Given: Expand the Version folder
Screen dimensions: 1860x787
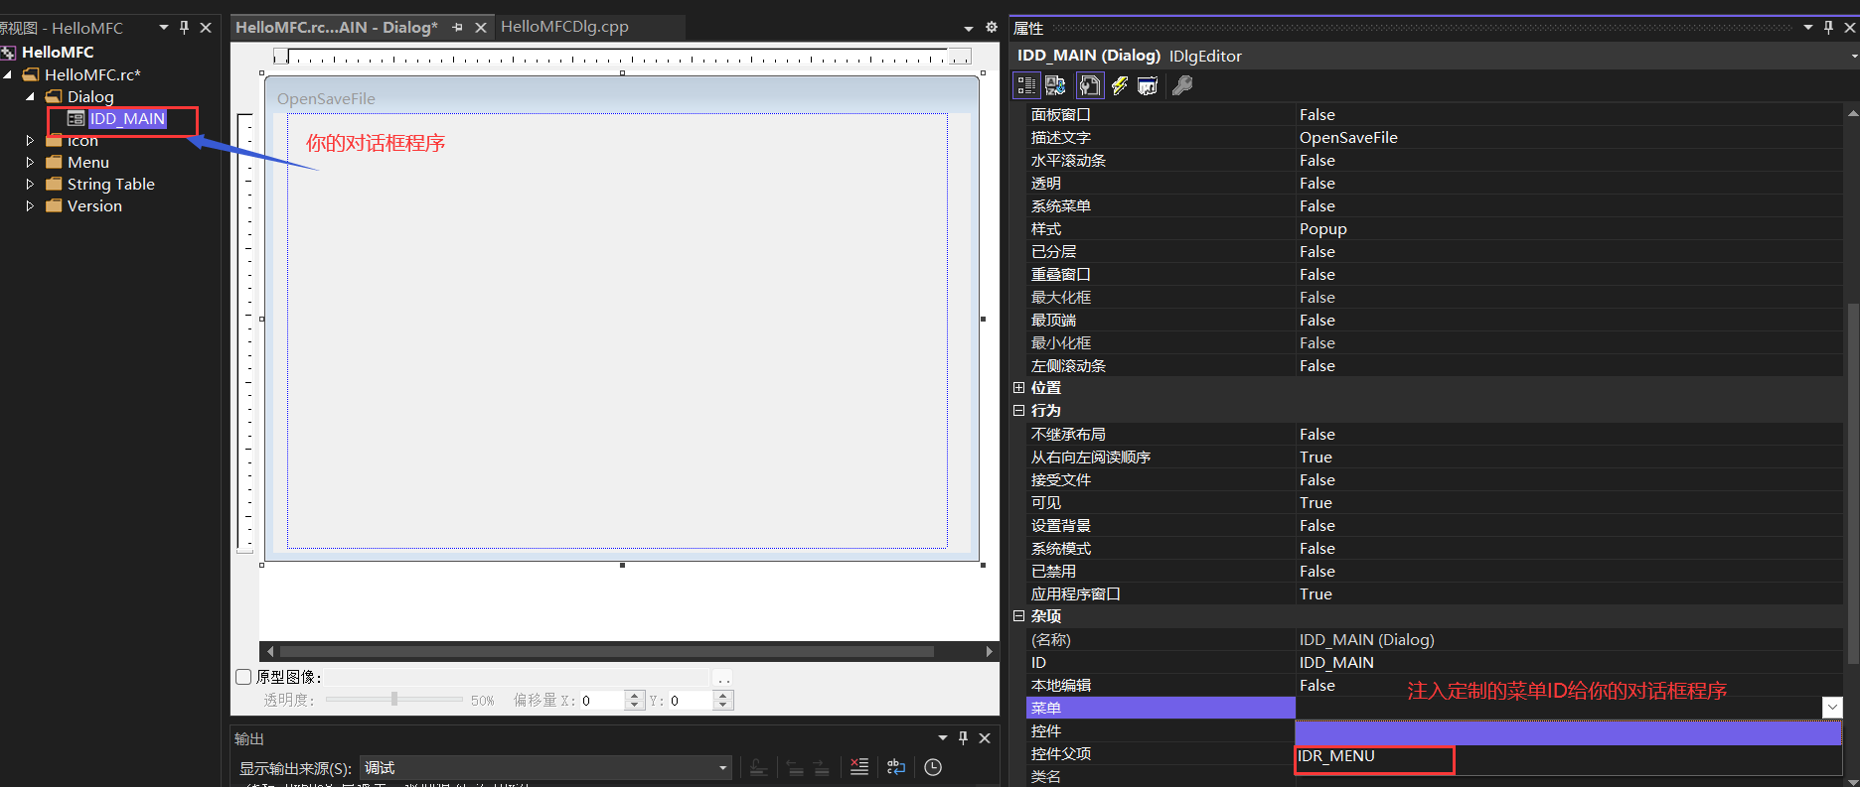Looking at the screenshot, I should click(30, 206).
